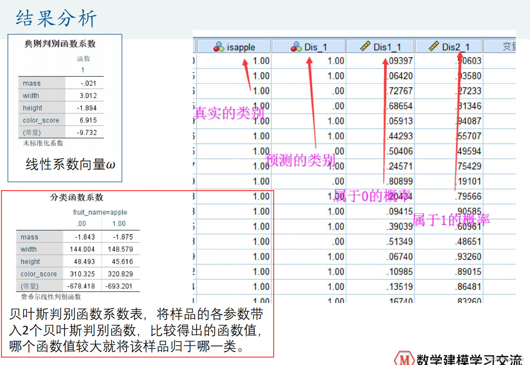The image size is (530, 365).
Task: Click the ruler scale icon beside Dis1_1
Action: click(x=365, y=47)
